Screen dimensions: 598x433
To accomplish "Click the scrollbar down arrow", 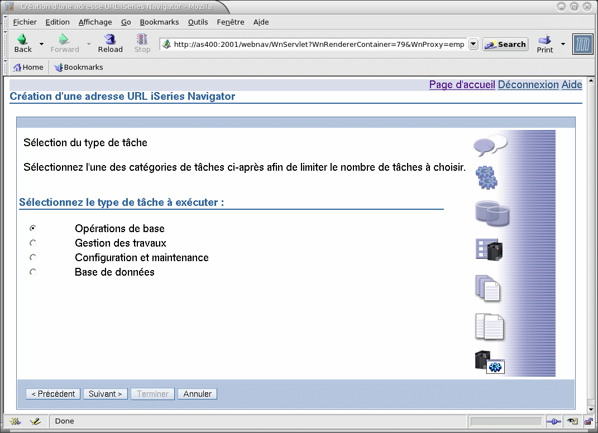I will [591, 410].
